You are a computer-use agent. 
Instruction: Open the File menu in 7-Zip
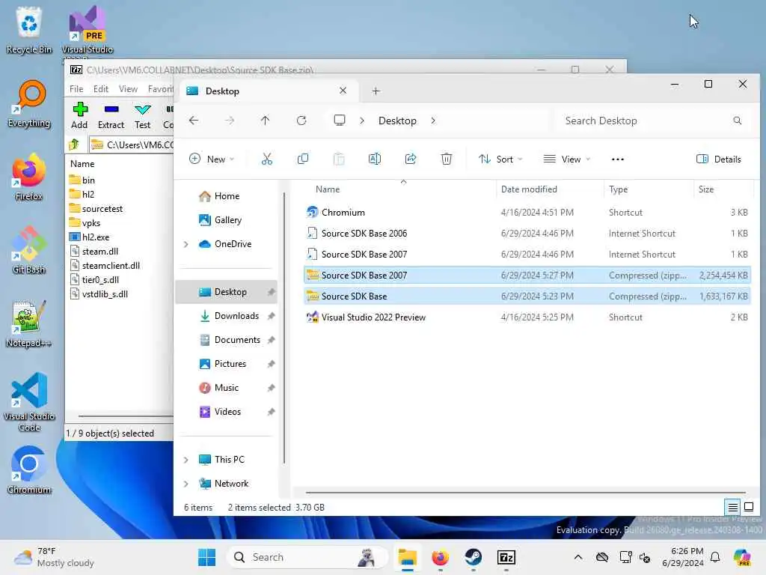pyautogui.click(x=76, y=89)
